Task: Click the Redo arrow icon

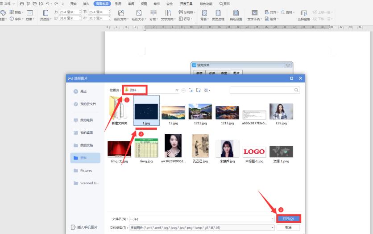Action: [56, 4]
